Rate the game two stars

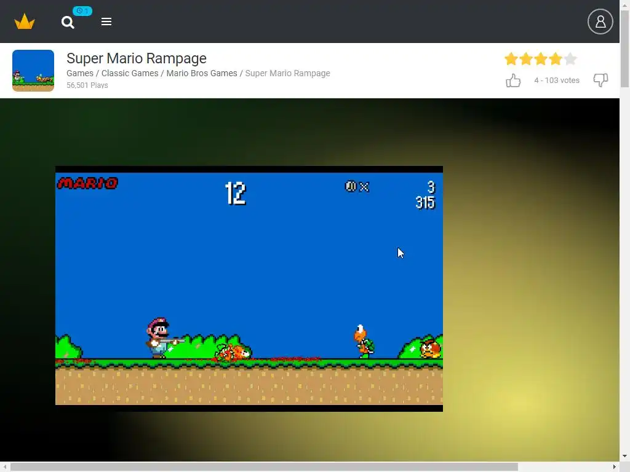[526, 59]
